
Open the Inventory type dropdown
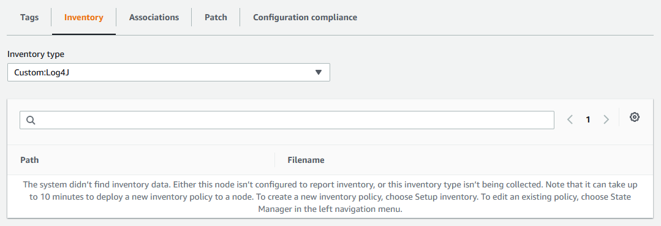point(168,72)
